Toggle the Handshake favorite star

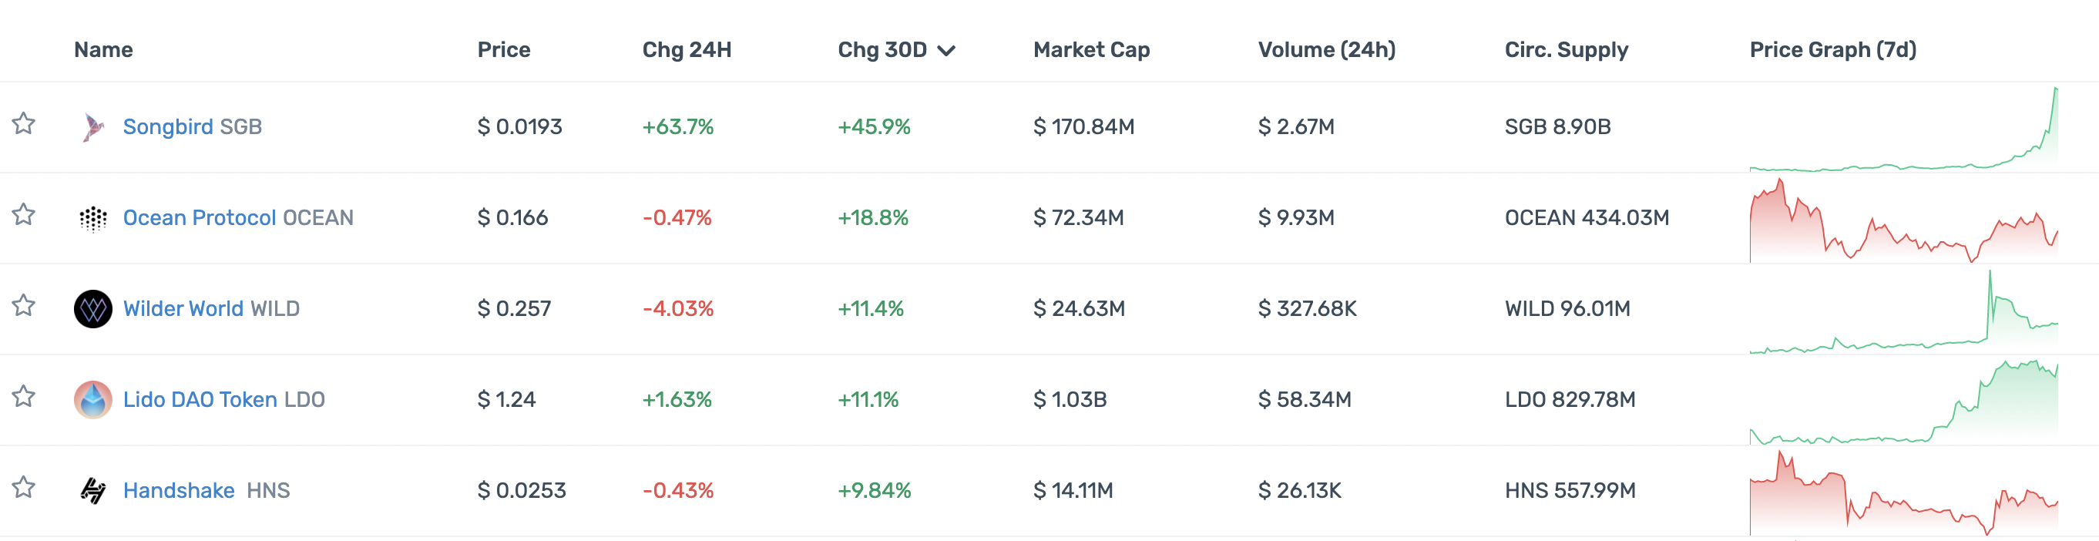point(24,487)
